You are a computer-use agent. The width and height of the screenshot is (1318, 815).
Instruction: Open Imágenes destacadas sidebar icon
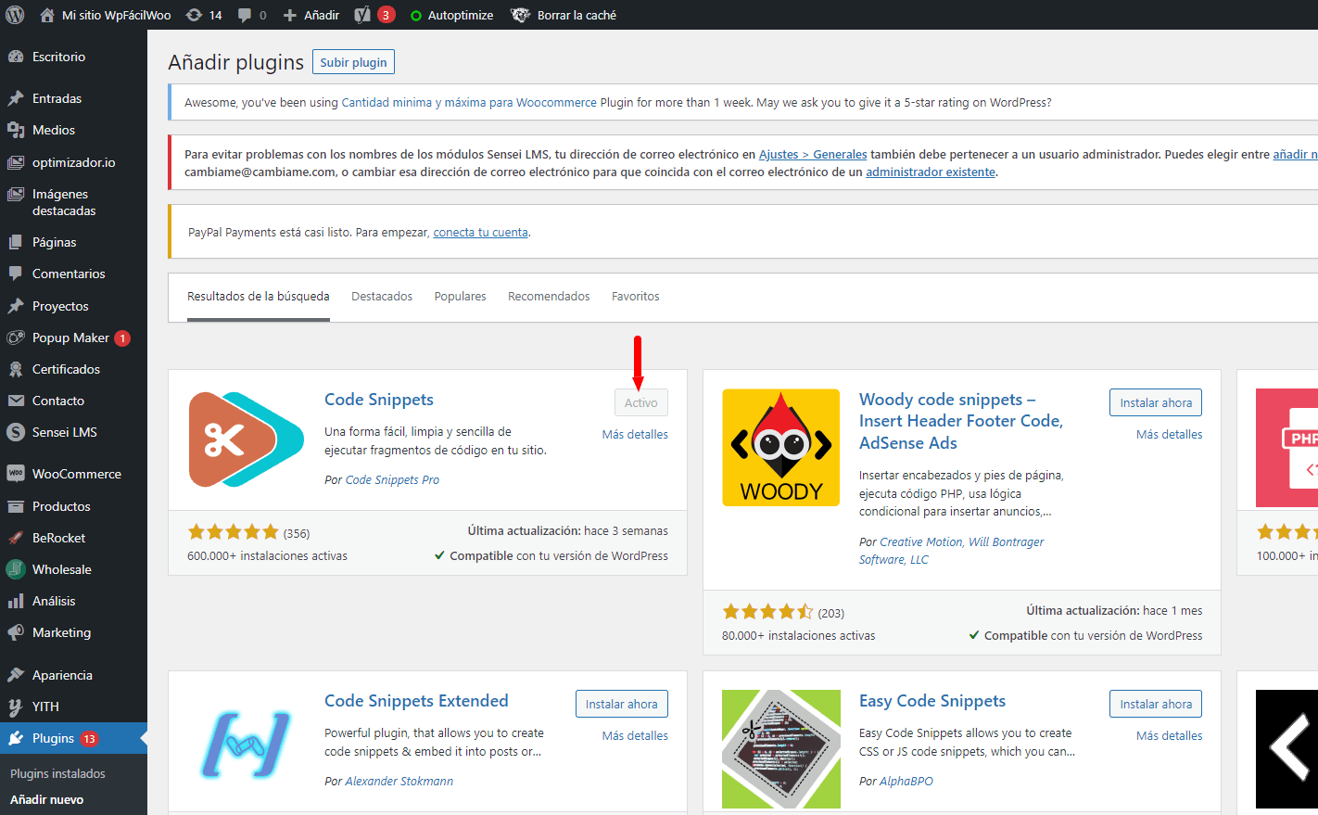coord(16,194)
